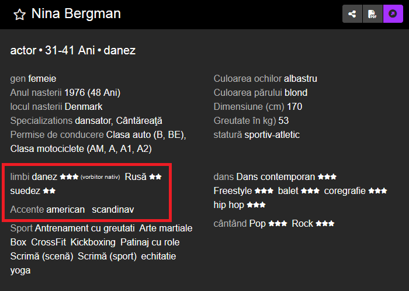Image resolution: width=409 pixels, height=291 pixels.
Task: Click the danez language star rating
Action: point(69,177)
